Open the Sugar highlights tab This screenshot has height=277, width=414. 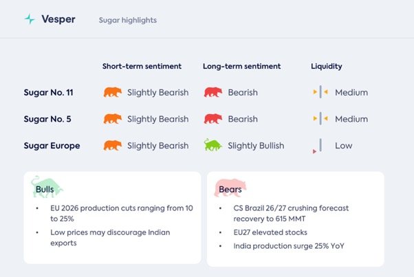pos(127,20)
